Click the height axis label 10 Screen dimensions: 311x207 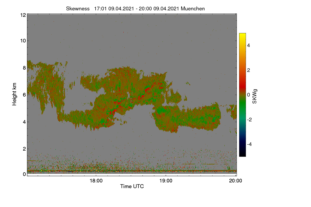click(x=23, y=41)
